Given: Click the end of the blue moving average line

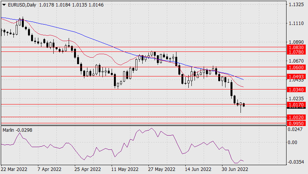Looking at the screenshot, I should 244,80.
